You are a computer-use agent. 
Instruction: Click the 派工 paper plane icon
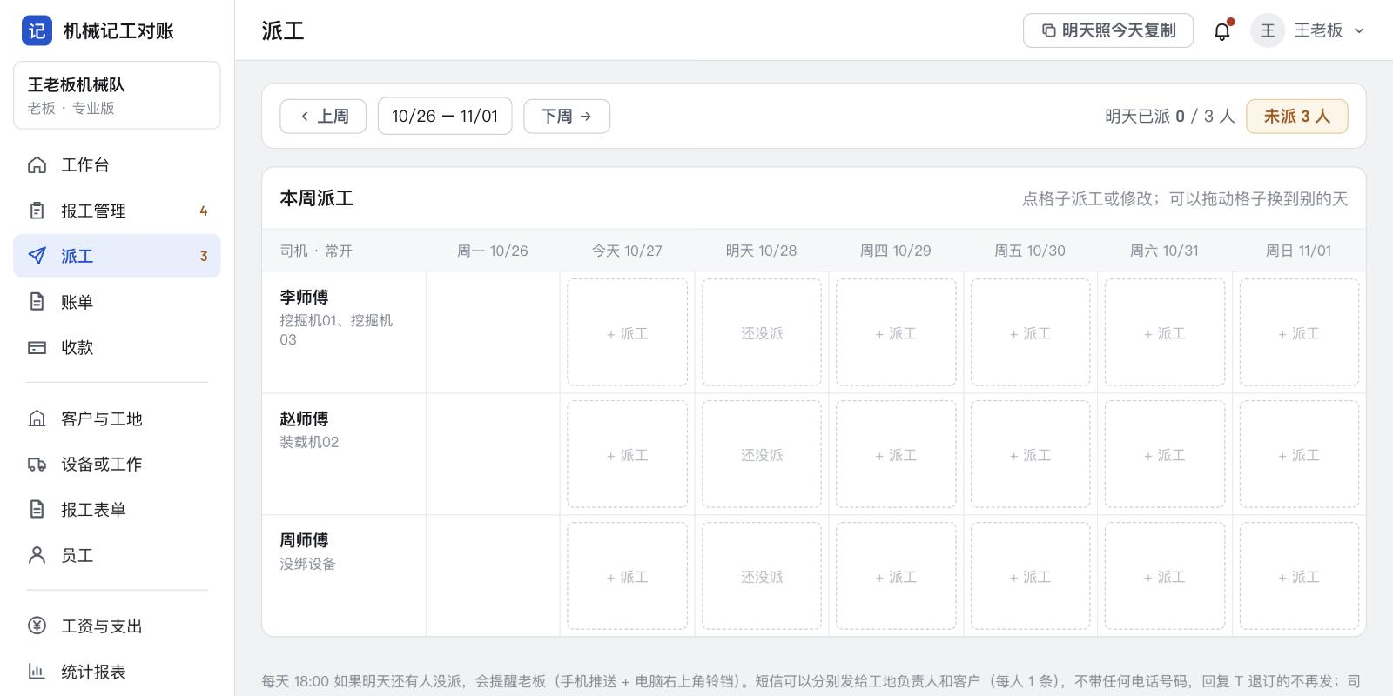click(37, 256)
